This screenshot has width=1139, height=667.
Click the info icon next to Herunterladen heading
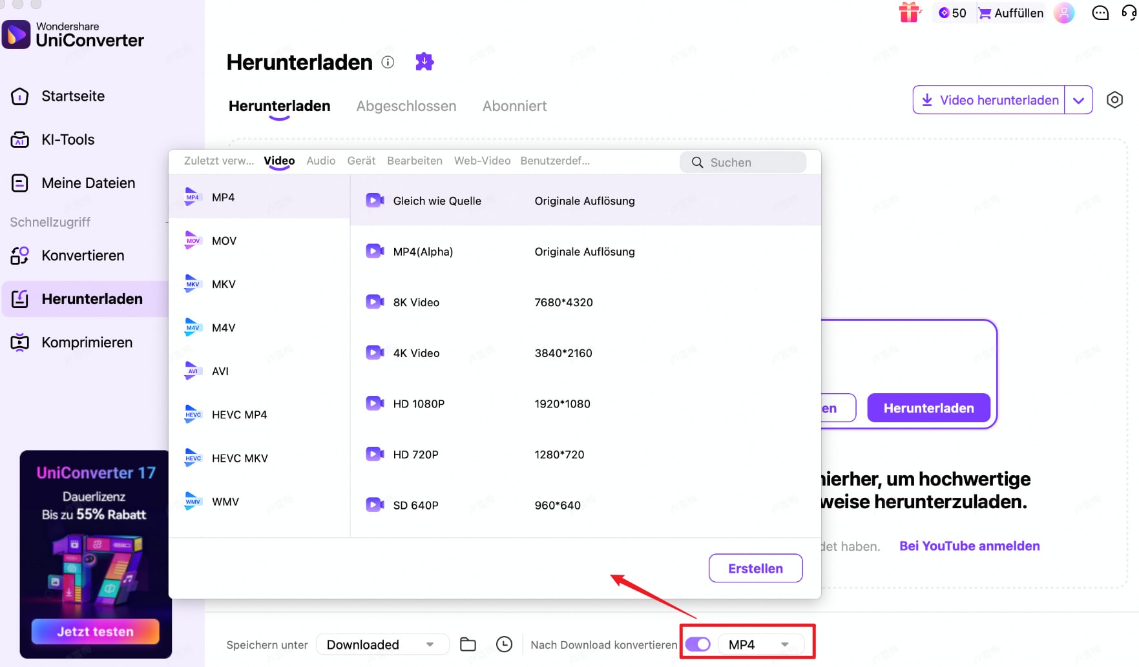point(388,63)
